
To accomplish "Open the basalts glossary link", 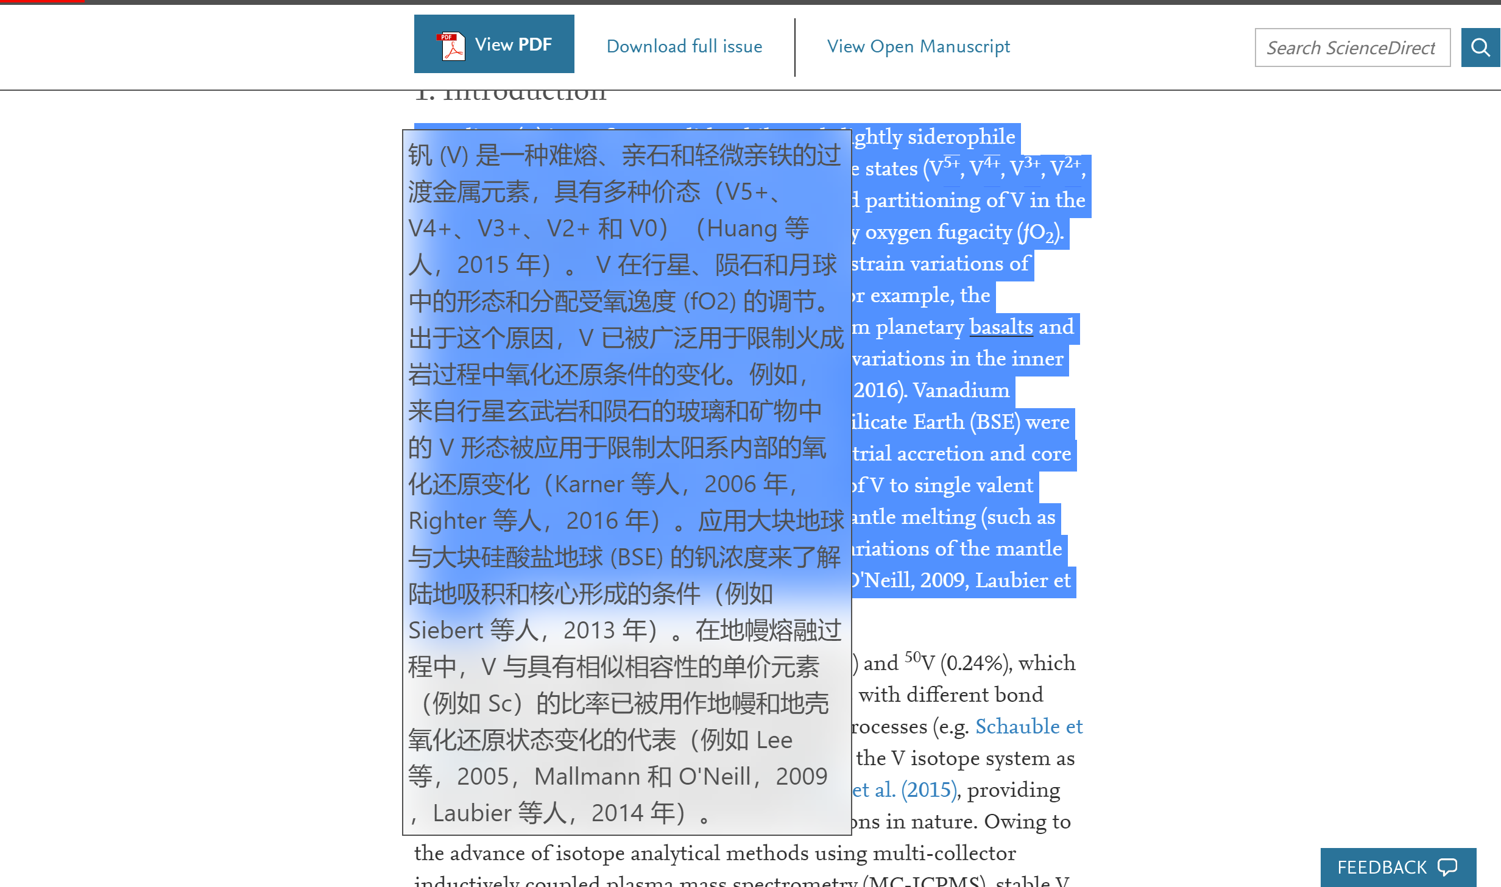I will pos(1001,327).
